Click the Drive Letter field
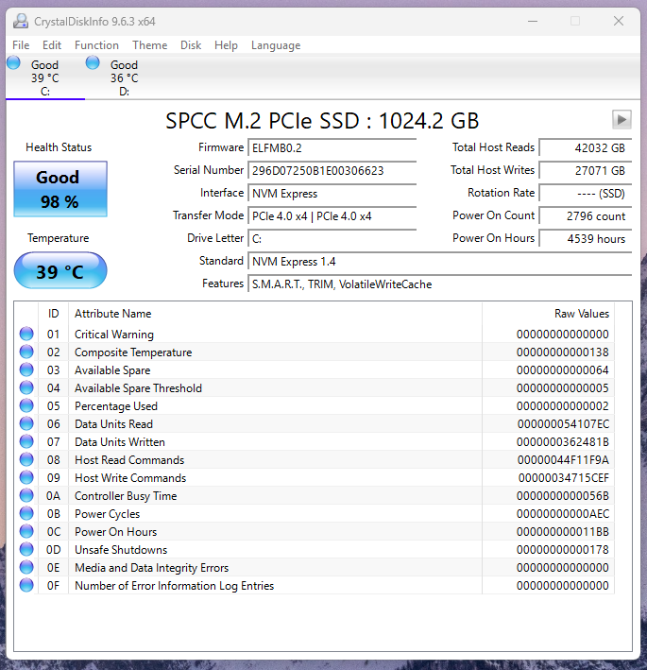This screenshot has height=670, width=647. [x=332, y=238]
